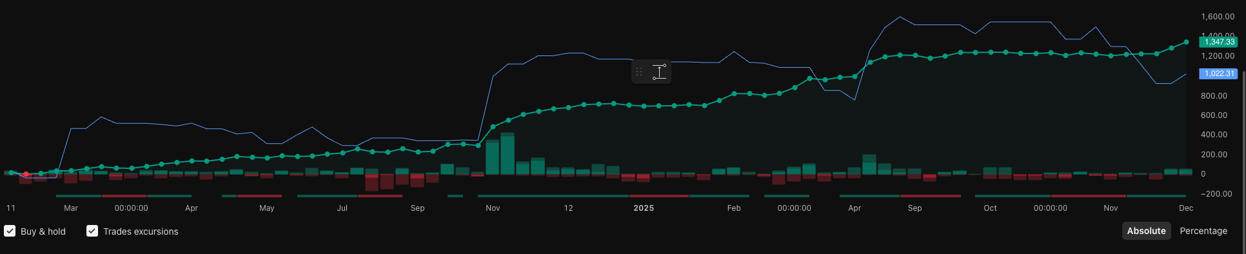Grab the floating toolbar drag handle
Image resolution: width=1246 pixels, height=254 pixels.
(x=639, y=72)
